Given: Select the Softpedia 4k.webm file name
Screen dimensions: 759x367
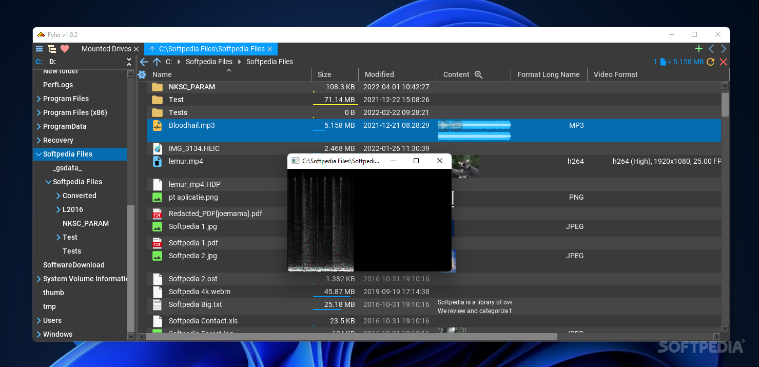Looking at the screenshot, I should tap(200, 292).
